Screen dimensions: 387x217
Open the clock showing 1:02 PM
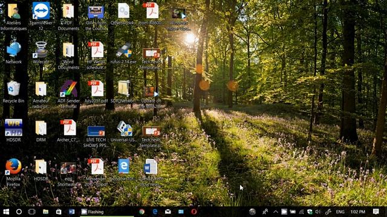[357, 212]
